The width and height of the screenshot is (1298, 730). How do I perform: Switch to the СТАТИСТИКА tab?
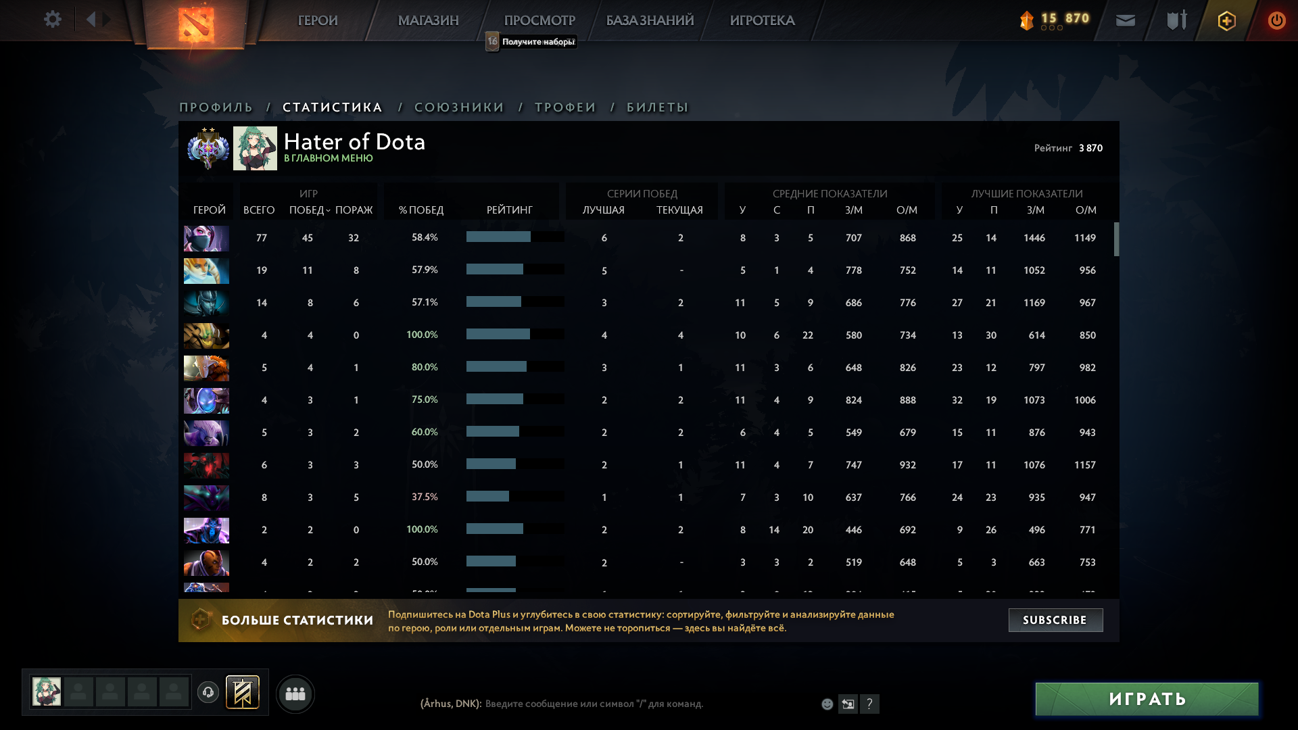coord(333,107)
